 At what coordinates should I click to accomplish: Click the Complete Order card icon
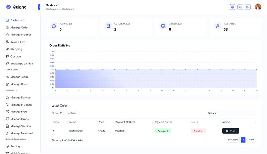click(x=108, y=26)
